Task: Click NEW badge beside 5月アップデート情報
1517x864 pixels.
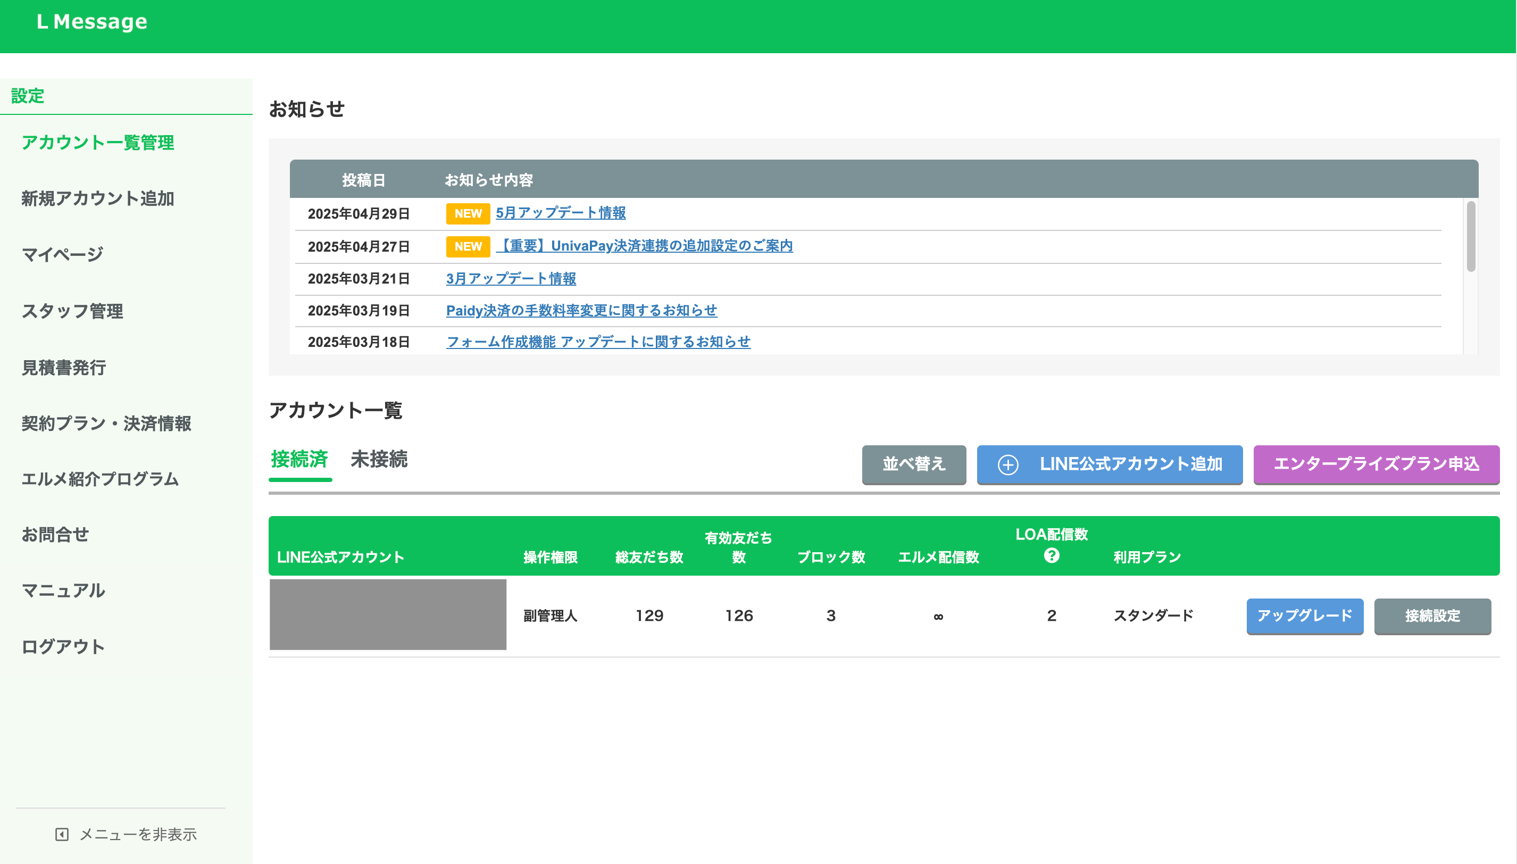Action: tap(468, 214)
